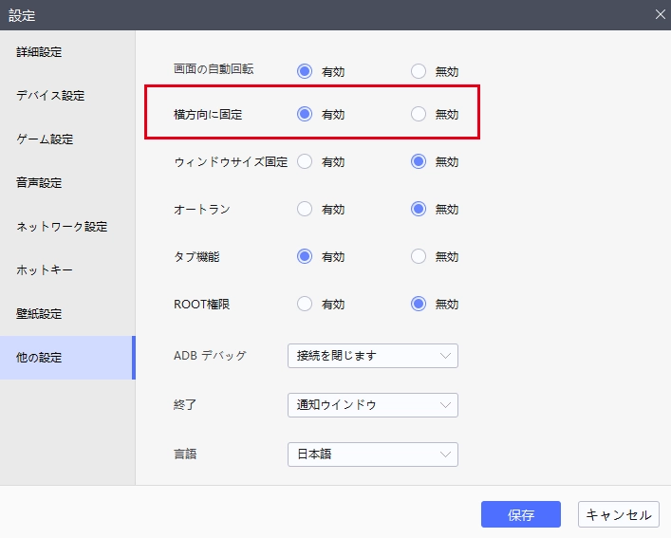Open the 壁紙設定 section
This screenshot has width=671, height=538.
pyautogui.click(x=67, y=314)
